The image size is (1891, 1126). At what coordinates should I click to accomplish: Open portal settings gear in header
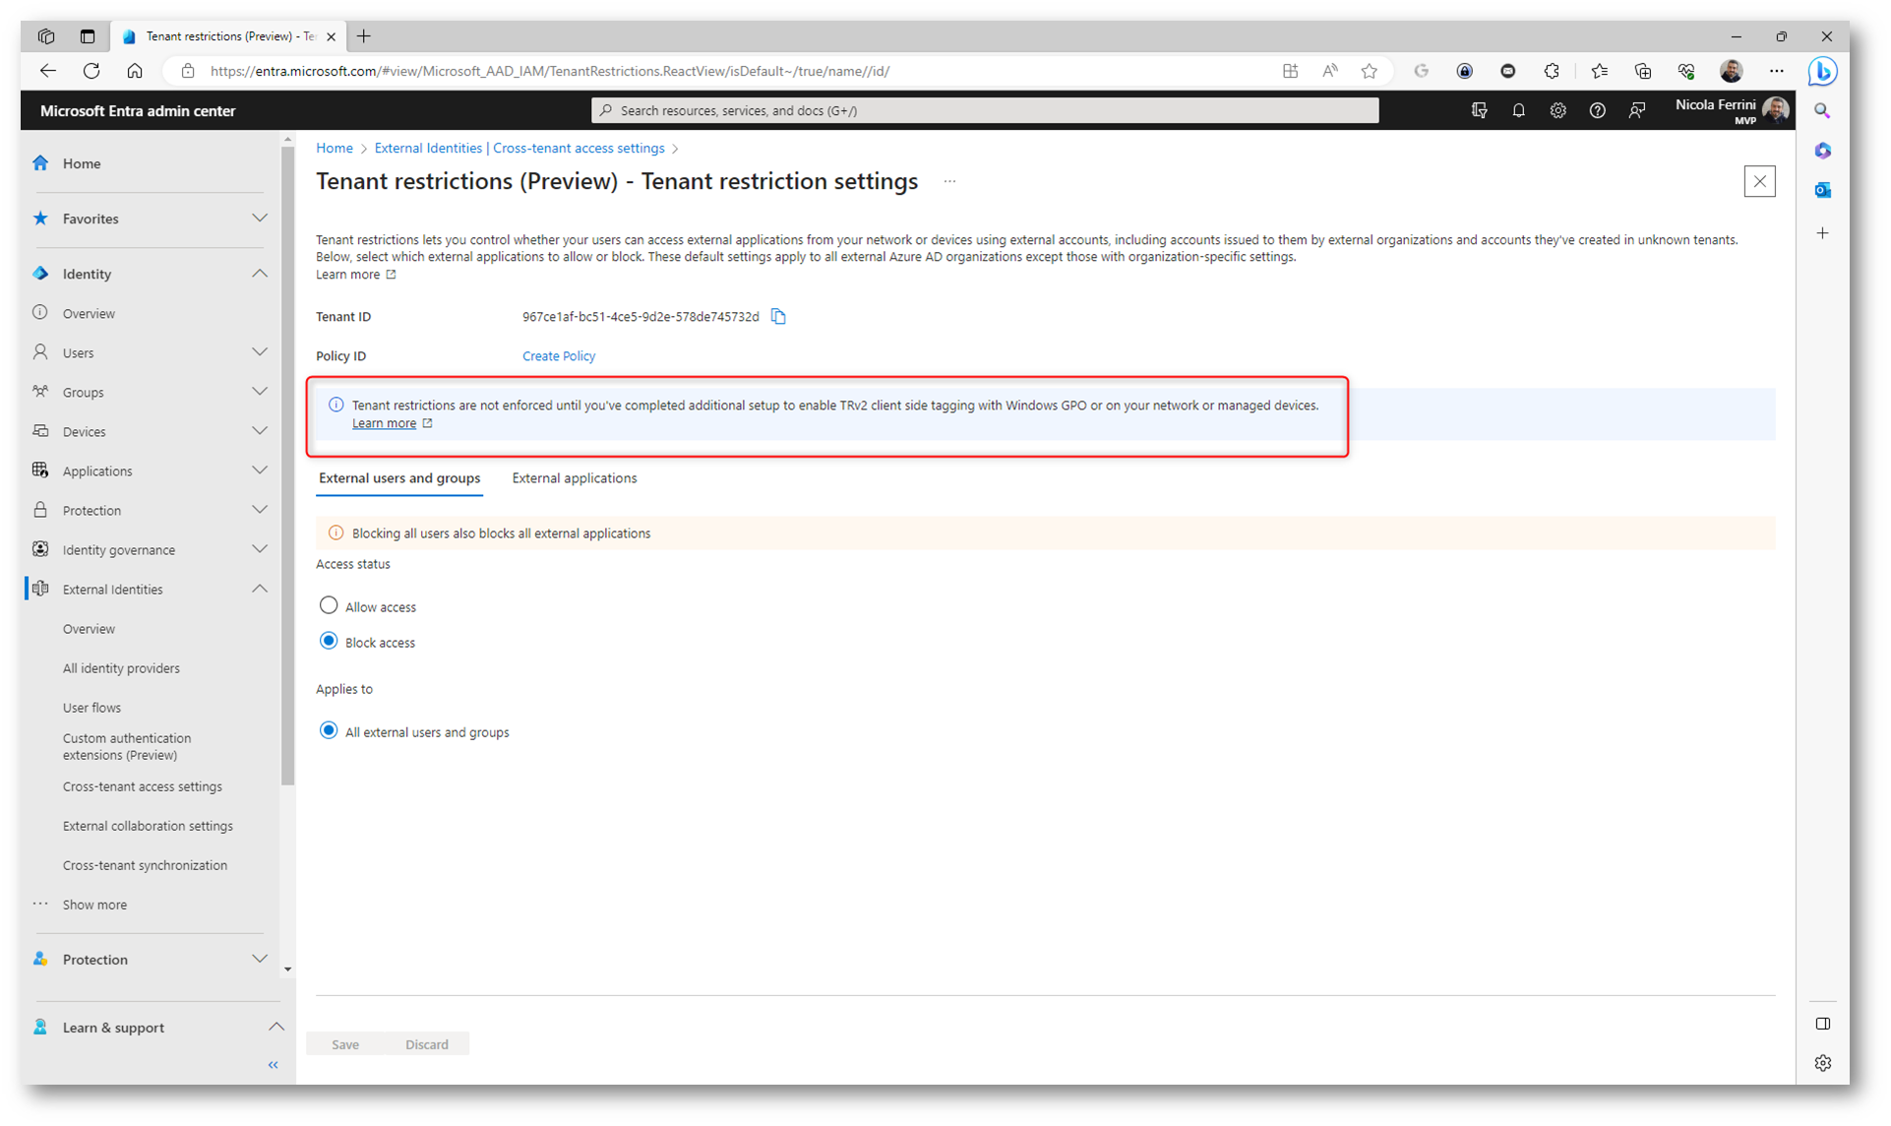point(1557,111)
